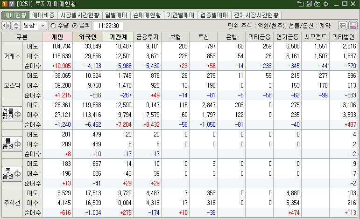The height and width of the screenshot is (219, 360).
Task: Click the 외국인 column header
Action: pyautogui.click(x=88, y=37)
